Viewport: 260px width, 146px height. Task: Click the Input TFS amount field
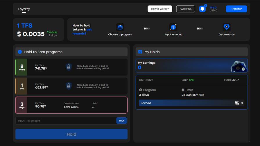point(65,121)
